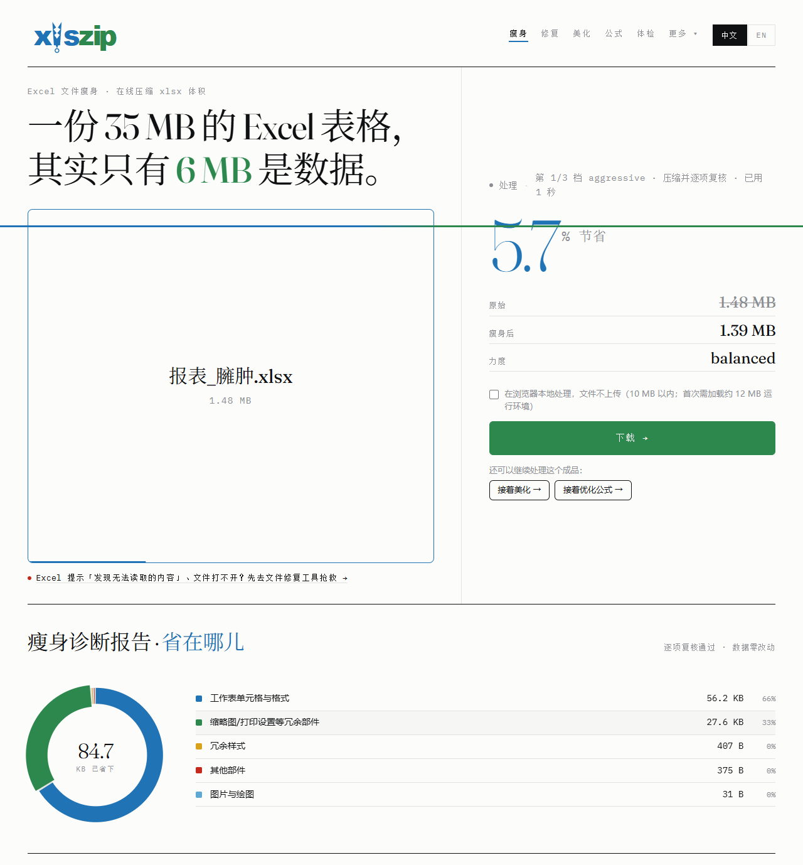Screen dimensions: 803x865
Task: Click the green swatch for 缩略图/打印设置等冗余部件
Action: 199,723
